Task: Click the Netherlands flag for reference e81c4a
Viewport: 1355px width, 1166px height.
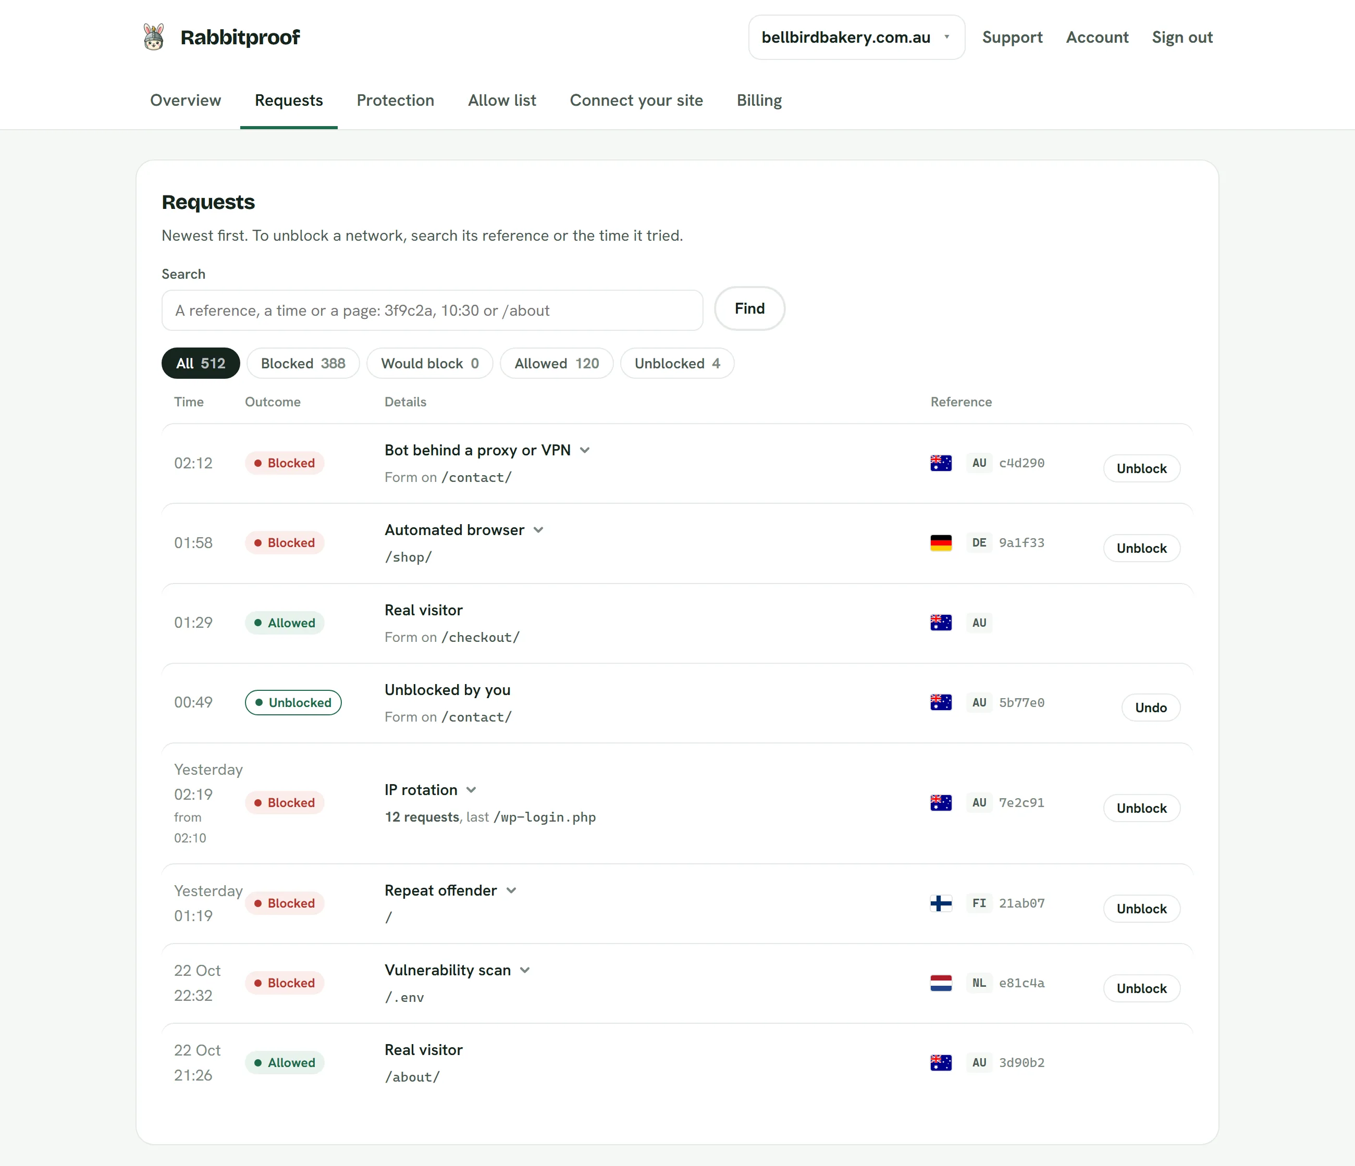Action: tap(940, 983)
